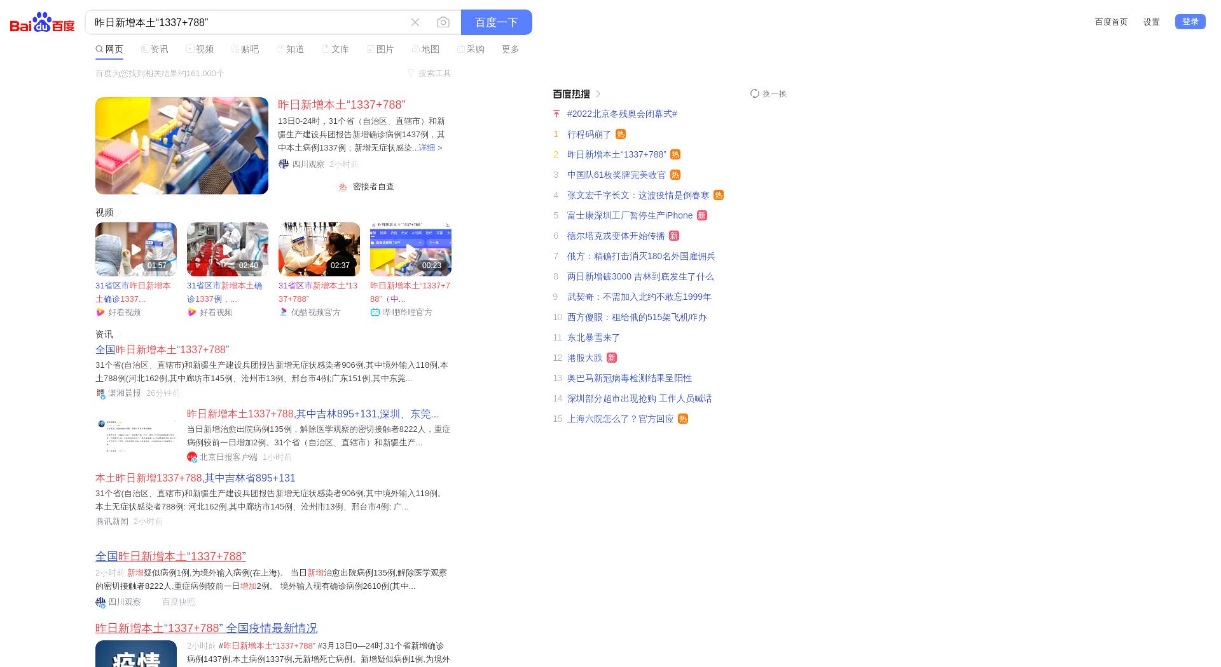
Task: Open hot search 德尔塔克戎变体开始传播
Action: pyautogui.click(x=616, y=236)
